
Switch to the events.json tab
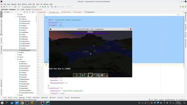(x=67, y=12)
